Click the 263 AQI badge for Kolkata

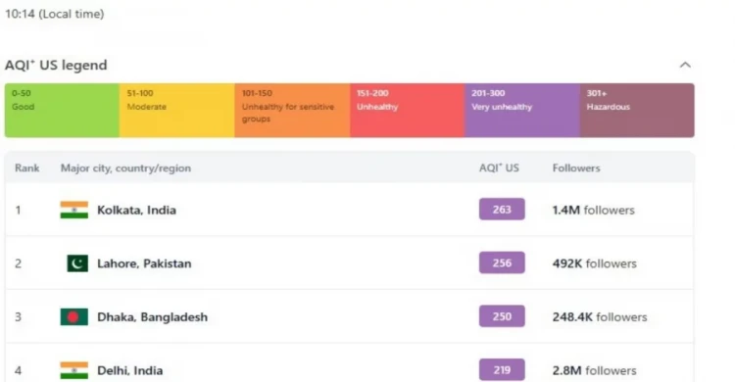click(x=502, y=210)
